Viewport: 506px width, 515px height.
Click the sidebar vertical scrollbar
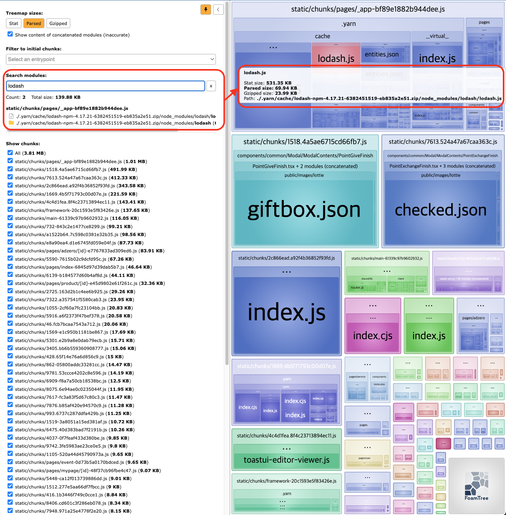coord(227,179)
